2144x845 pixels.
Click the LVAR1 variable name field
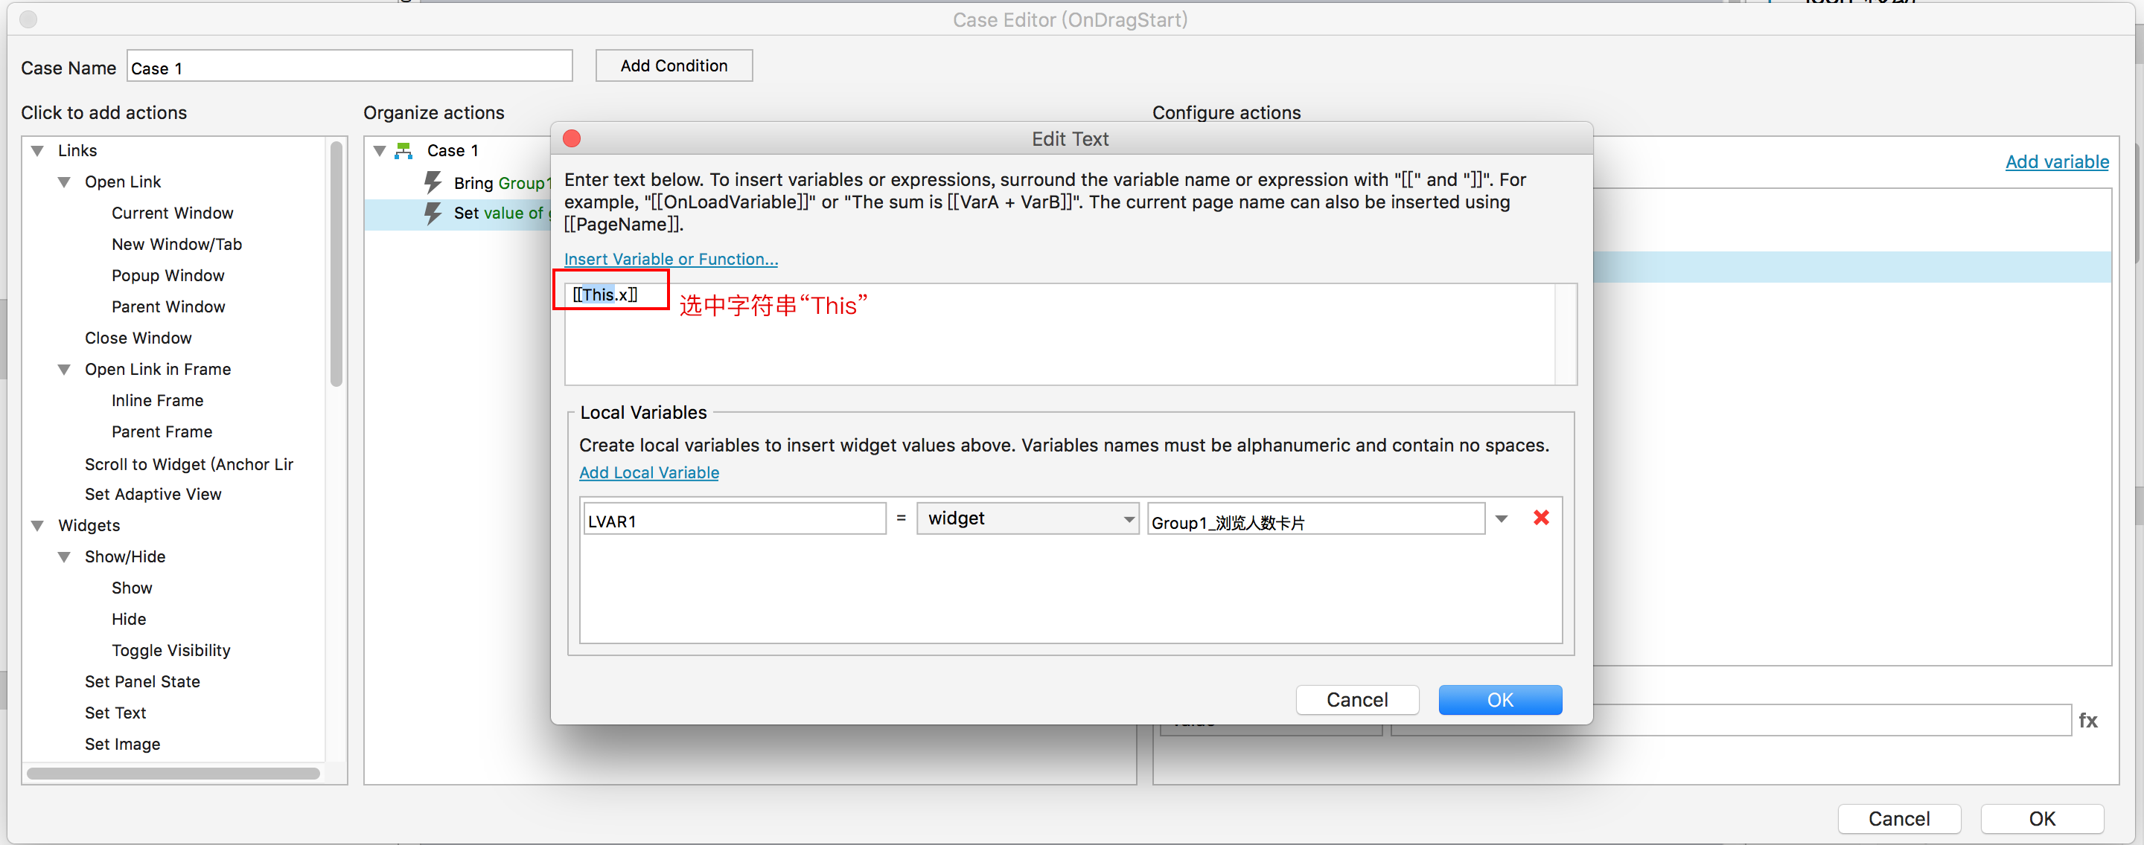click(734, 521)
